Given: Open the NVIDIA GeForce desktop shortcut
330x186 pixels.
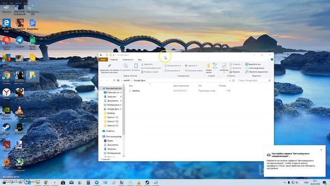Looking at the screenshot, I should 7,113.
